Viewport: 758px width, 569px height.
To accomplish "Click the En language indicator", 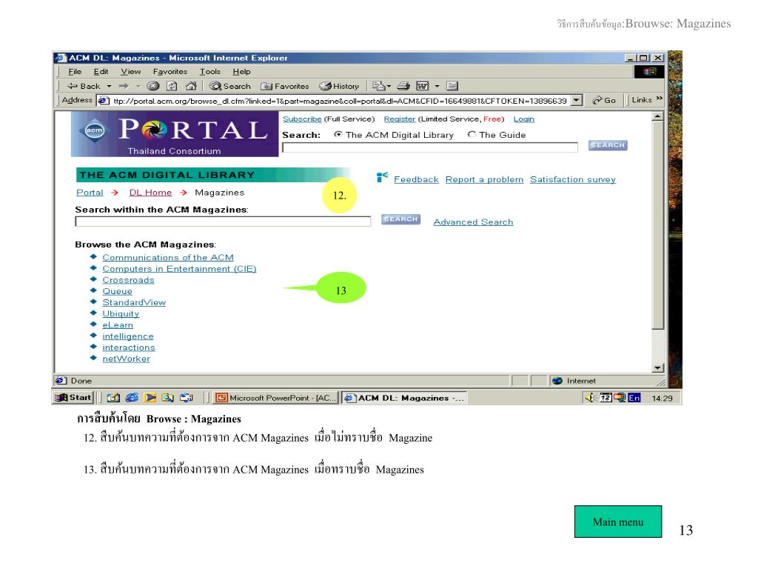I will [634, 398].
